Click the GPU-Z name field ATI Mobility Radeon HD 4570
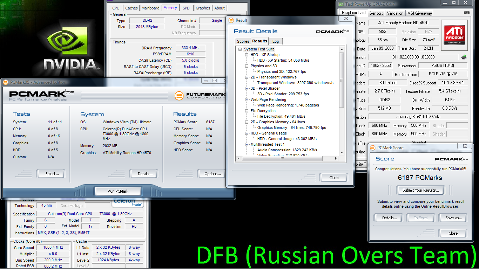 [403, 23]
